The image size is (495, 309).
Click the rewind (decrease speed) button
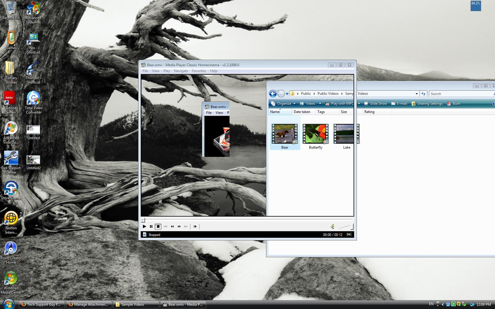(172, 226)
